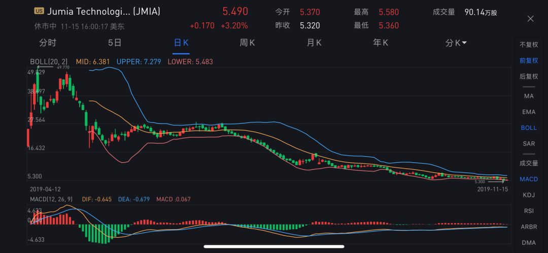Enable the MA overlay indicator

[x=529, y=96]
